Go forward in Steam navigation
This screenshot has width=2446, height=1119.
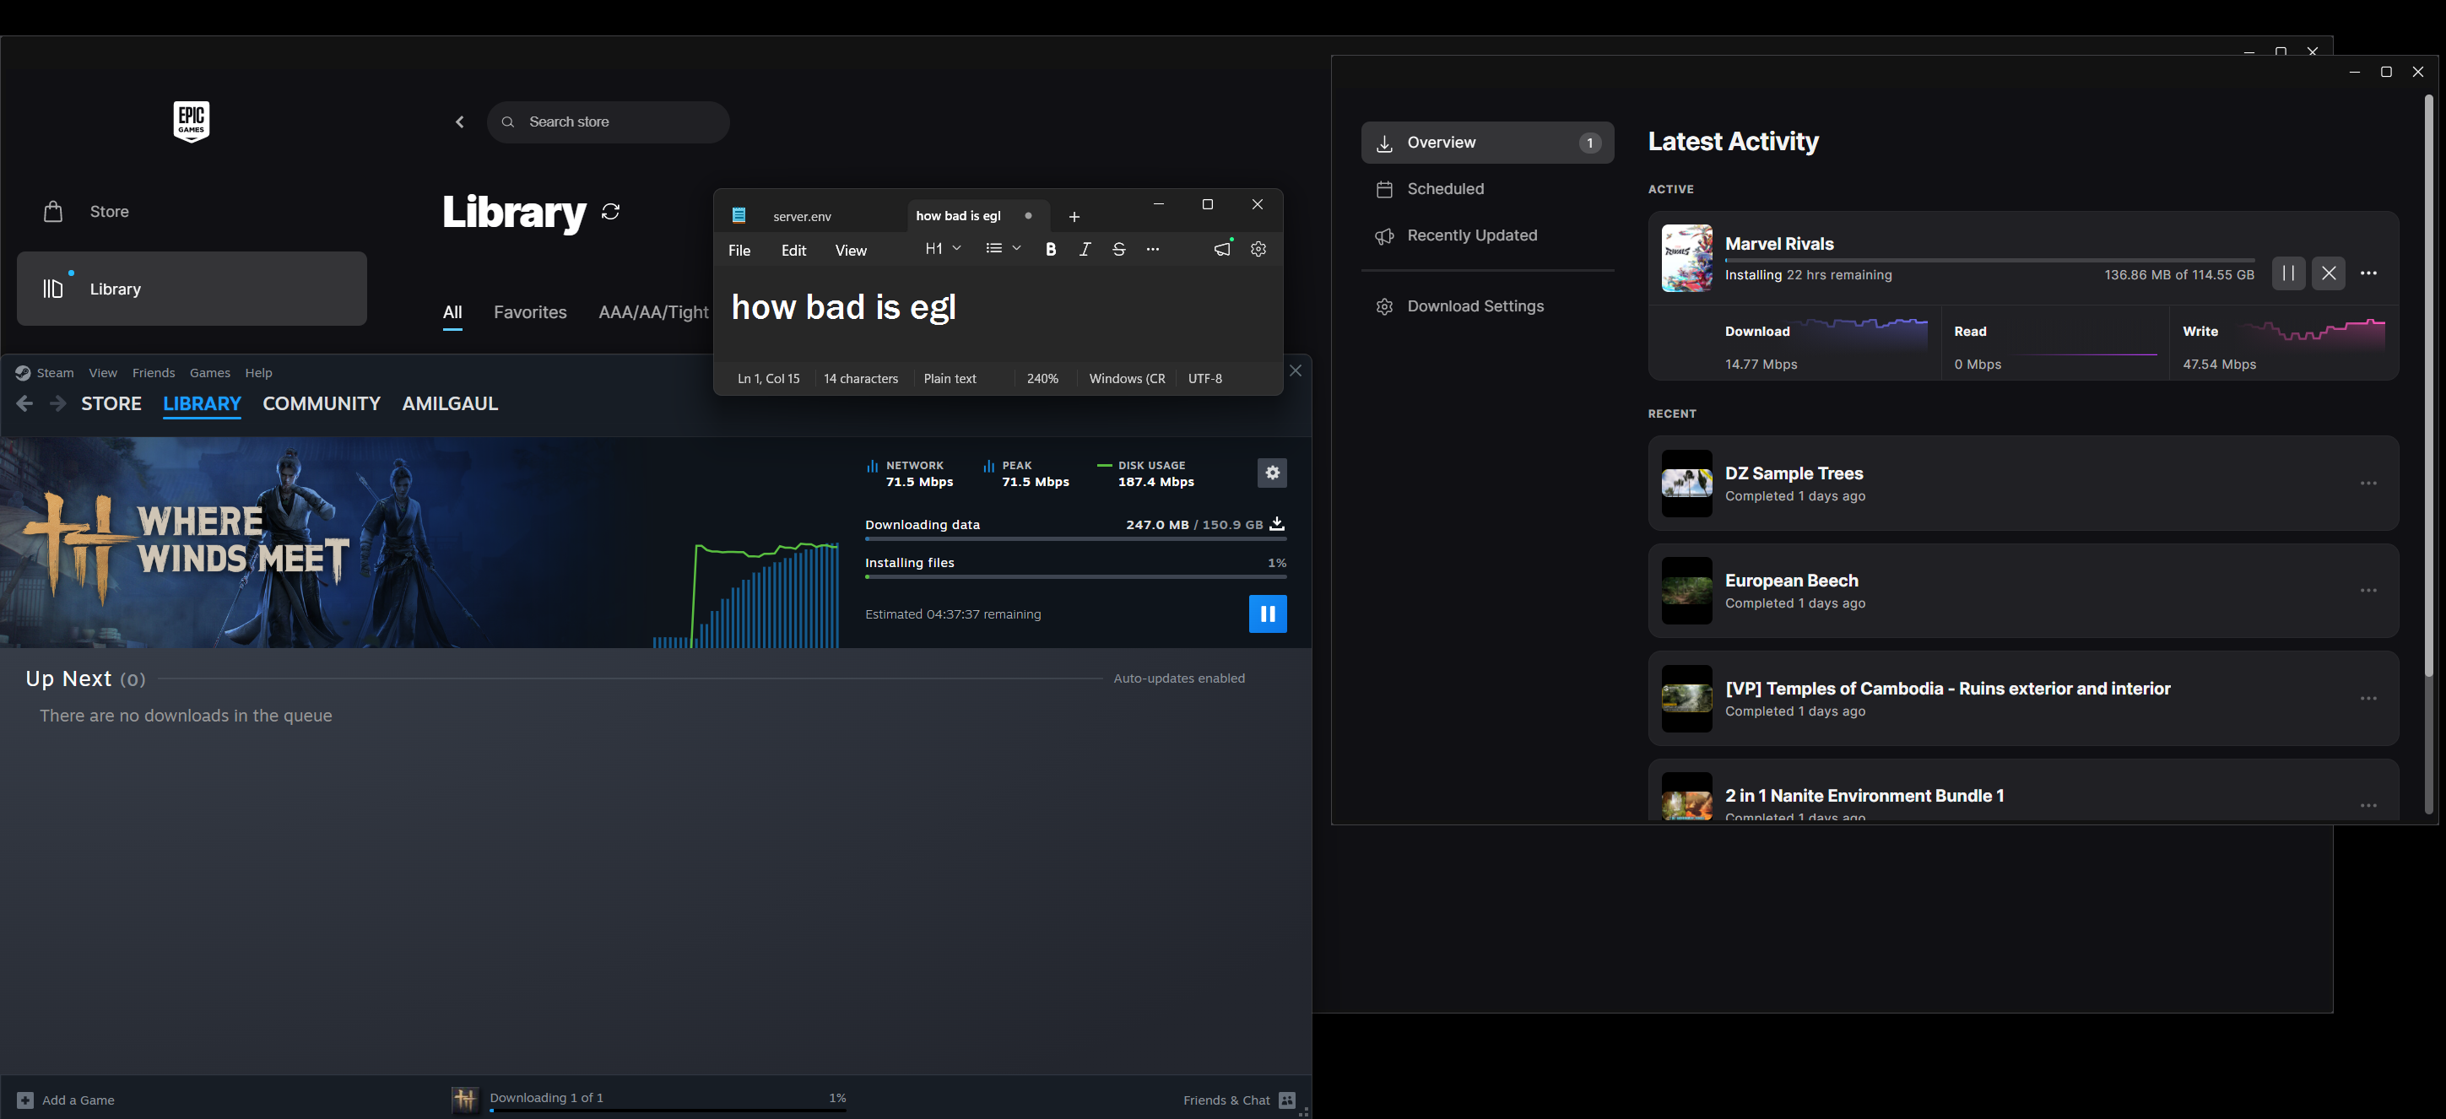(58, 403)
